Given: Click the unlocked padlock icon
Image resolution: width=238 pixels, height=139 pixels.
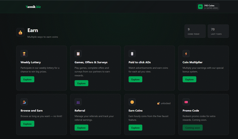Looking at the screenshot, I should tap(158, 103).
